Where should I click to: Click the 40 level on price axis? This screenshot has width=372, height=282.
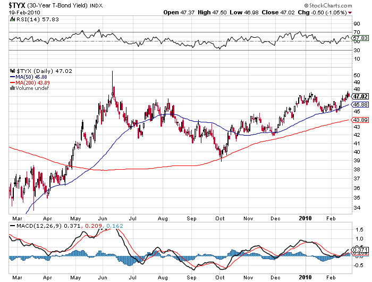[357, 152]
